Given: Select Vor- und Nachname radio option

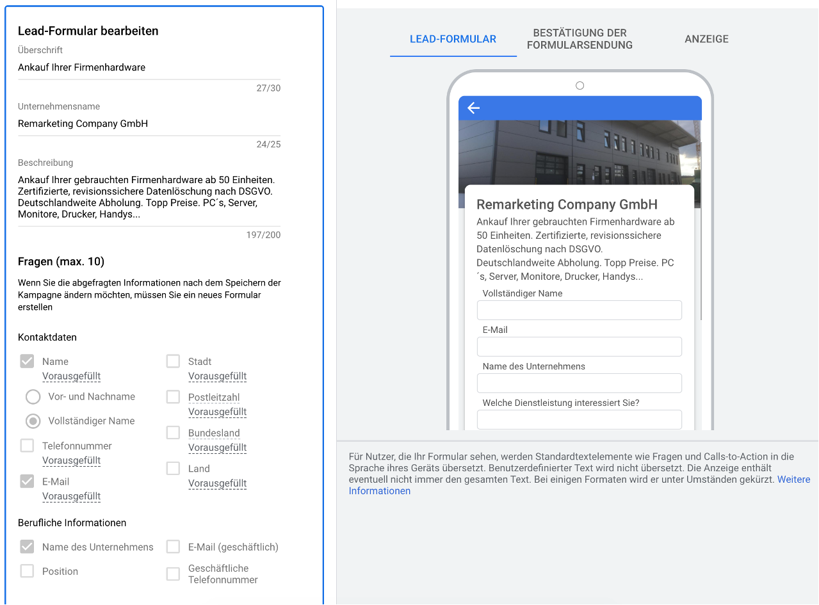Looking at the screenshot, I should click(33, 397).
